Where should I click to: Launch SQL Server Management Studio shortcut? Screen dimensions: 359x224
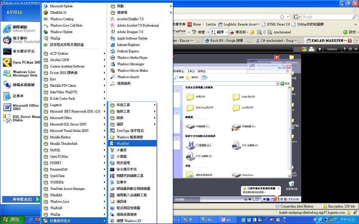[21, 118]
